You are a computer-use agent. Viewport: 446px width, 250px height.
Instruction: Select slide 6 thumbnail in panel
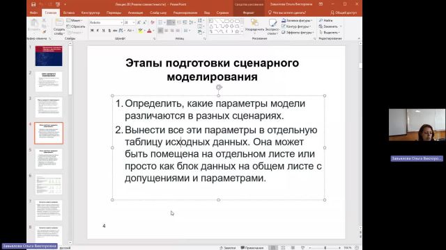point(49,185)
